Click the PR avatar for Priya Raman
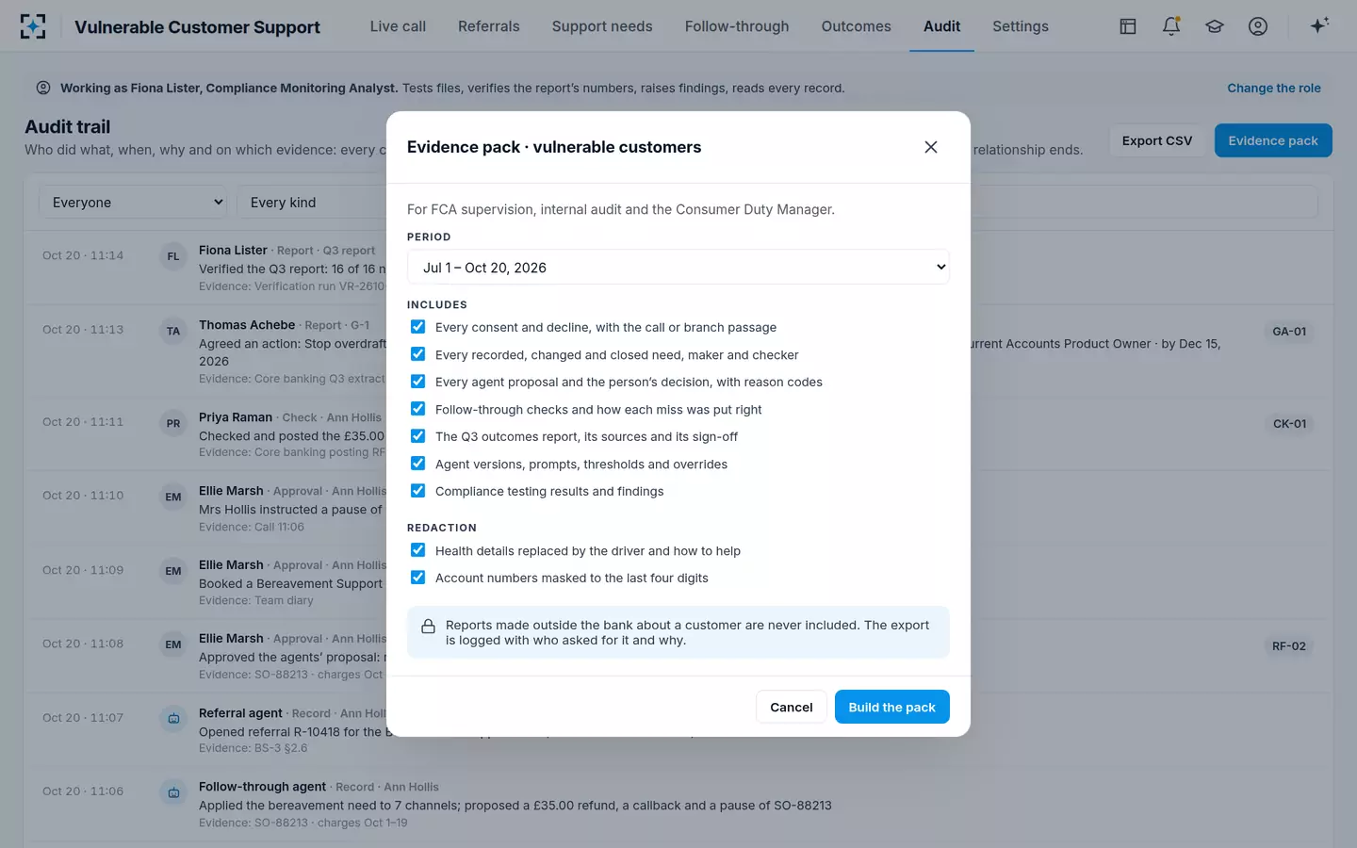The image size is (1357, 848). click(173, 423)
